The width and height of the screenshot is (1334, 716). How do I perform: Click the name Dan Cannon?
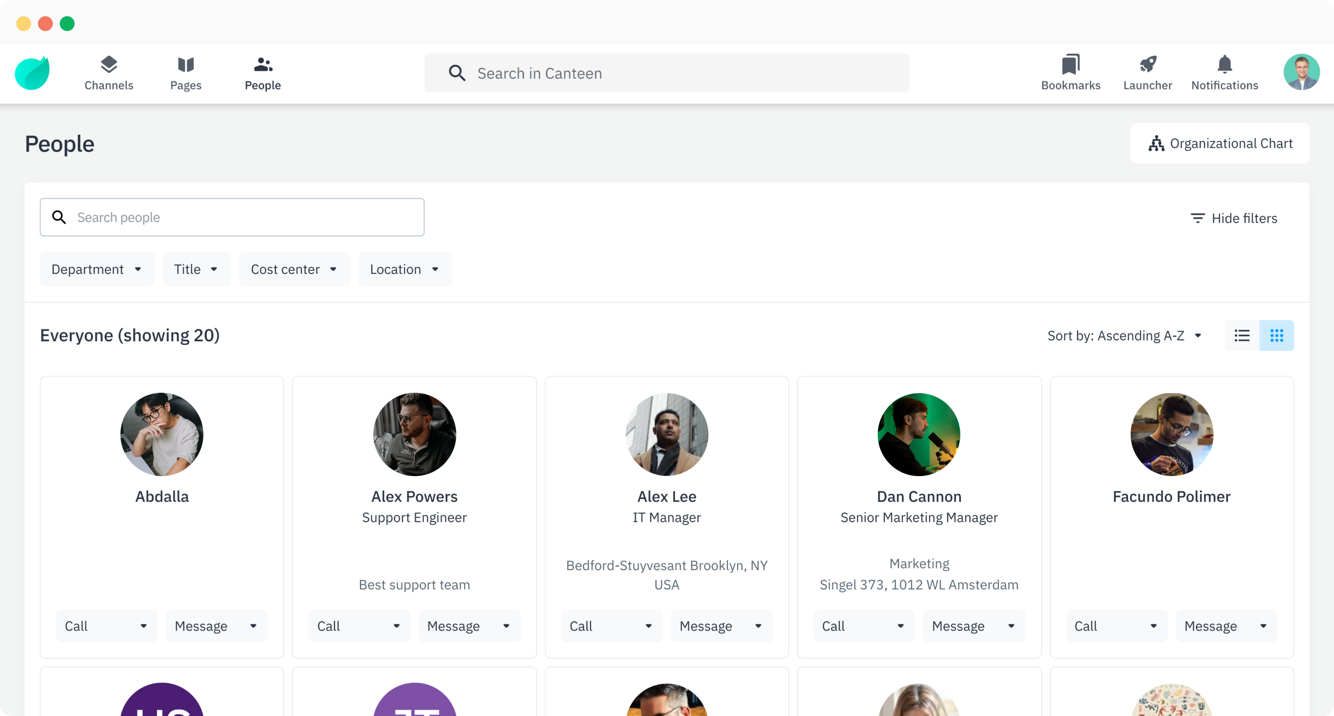point(919,496)
